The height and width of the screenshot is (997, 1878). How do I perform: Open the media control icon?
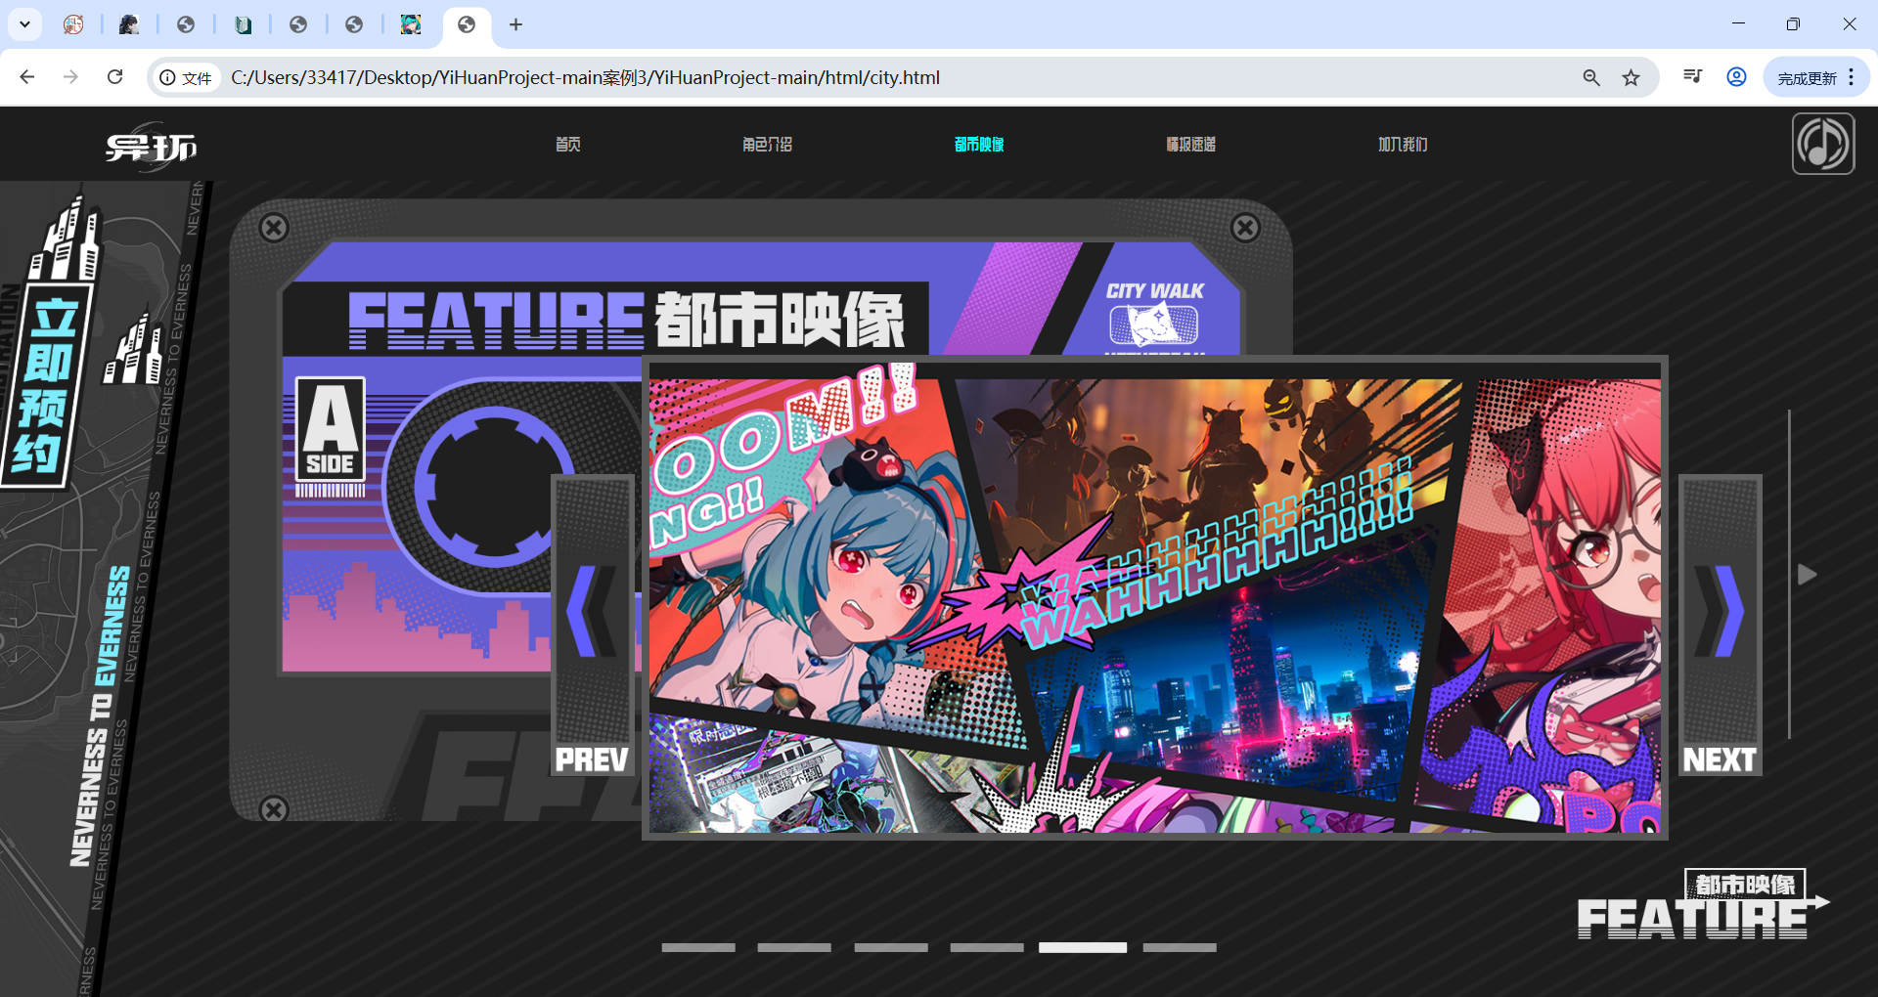(x=1692, y=76)
